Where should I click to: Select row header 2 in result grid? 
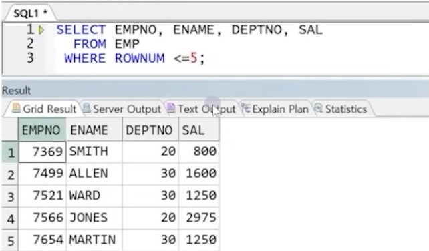[10, 174]
